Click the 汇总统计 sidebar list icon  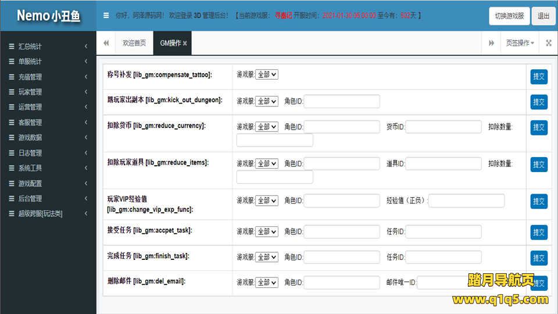pyautogui.click(x=12, y=47)
